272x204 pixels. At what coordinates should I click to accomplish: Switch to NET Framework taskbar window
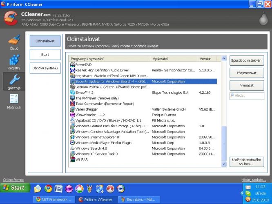pyautogui.click(x=54, y=200)
